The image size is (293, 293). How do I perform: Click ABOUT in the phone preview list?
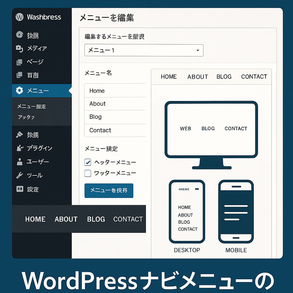[185, 215]
